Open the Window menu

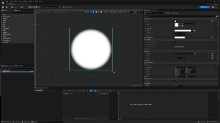coord(31,2)
